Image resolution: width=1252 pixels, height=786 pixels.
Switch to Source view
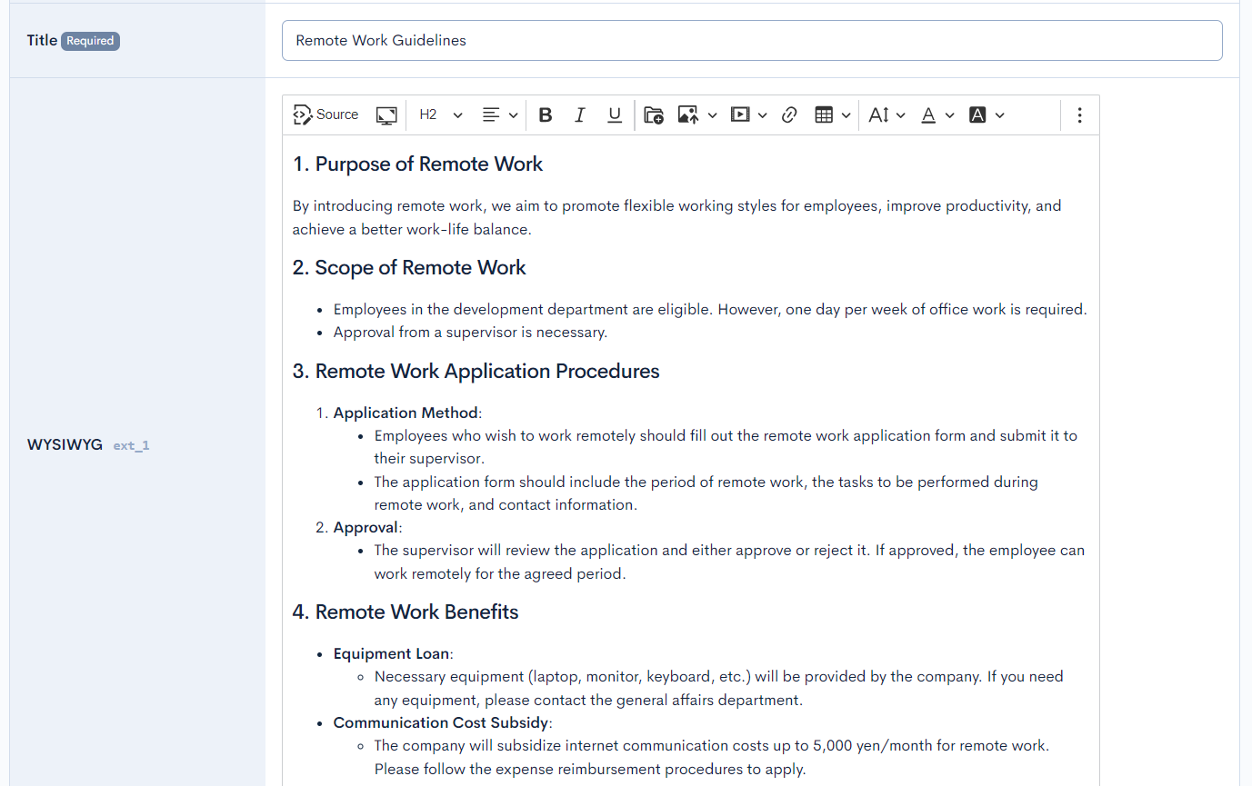tap(326, 114)
